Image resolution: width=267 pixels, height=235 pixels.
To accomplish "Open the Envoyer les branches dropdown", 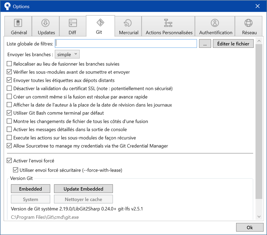I will [x=67, y=54].
